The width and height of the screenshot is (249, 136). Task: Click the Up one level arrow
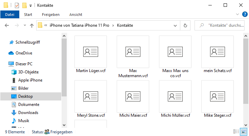pyautogui.click(x=32, y=25)
